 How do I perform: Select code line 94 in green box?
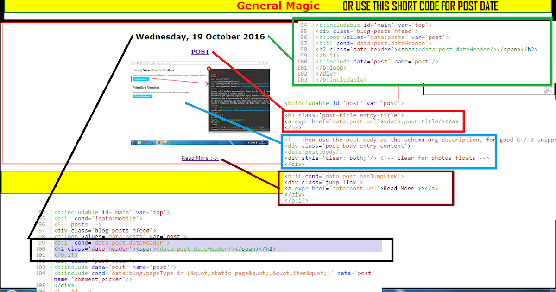[x=374, y=25]
